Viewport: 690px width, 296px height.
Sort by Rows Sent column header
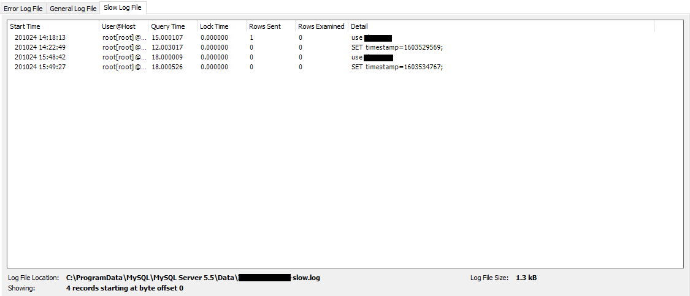click(x=270, y=26)
